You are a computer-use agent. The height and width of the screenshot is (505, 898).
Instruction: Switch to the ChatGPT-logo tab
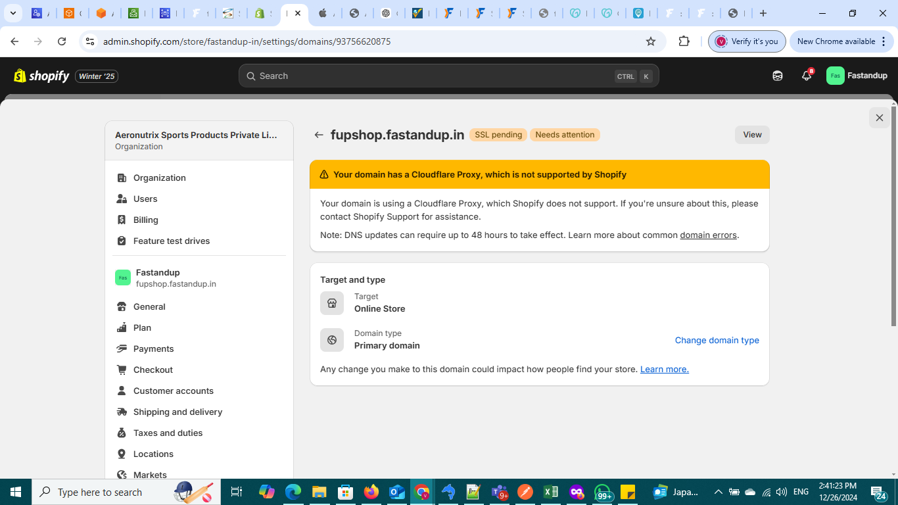pyautogui.click(x=386, y=13)
